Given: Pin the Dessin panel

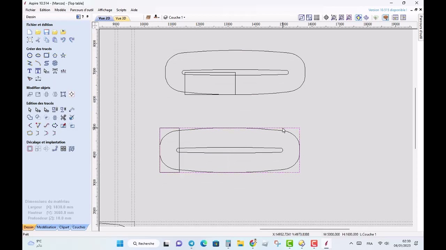Looking at the screenshot, I should point(87,17).
